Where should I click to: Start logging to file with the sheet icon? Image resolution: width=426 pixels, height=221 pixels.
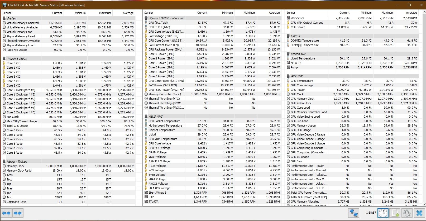pos(395,213)
